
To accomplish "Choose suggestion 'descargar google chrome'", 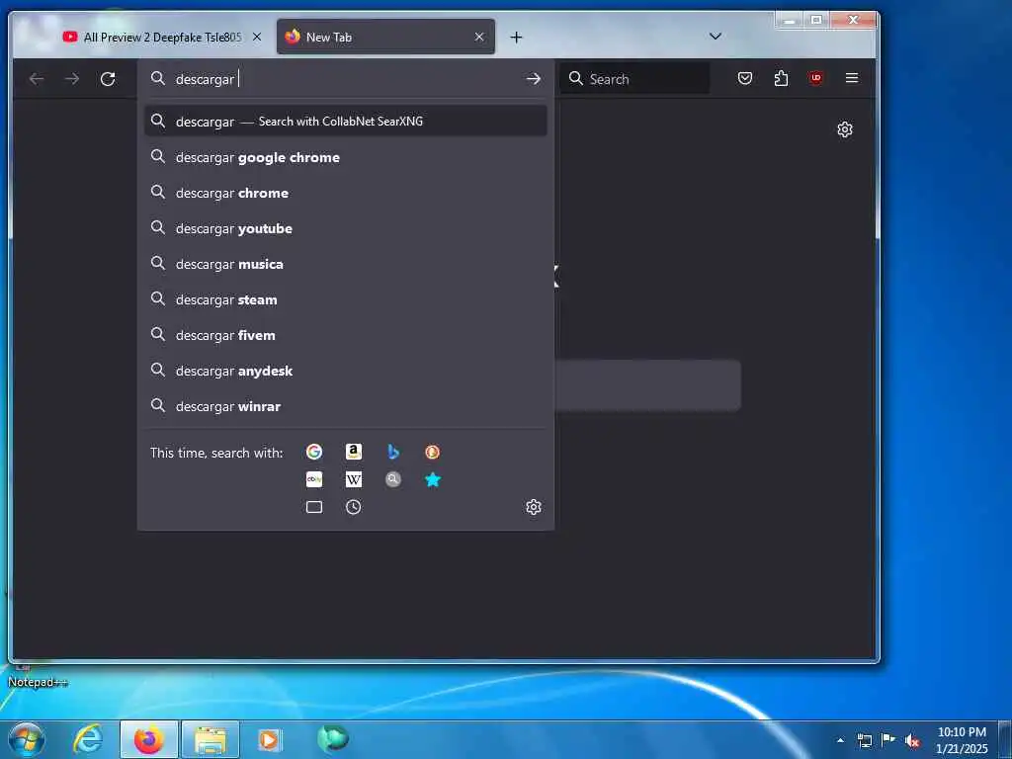I will click(x=346, y=157).
